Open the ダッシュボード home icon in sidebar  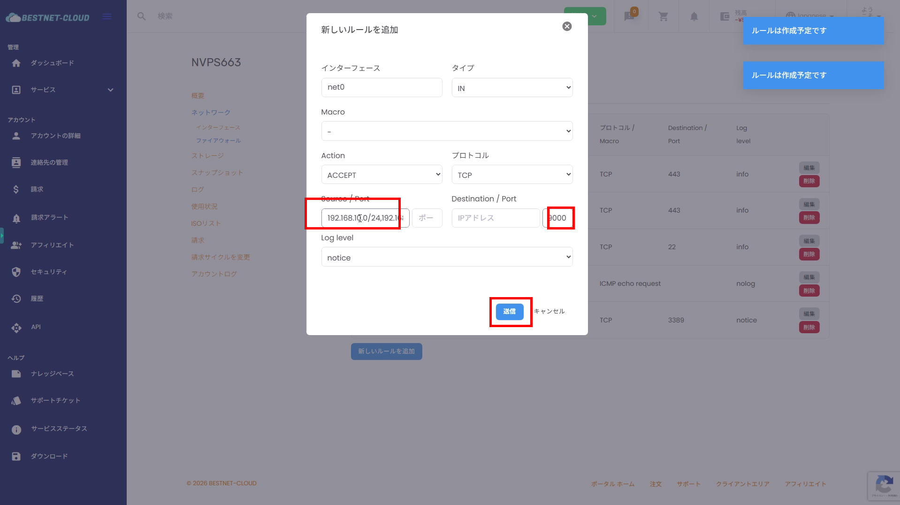(x=16, y=63)
